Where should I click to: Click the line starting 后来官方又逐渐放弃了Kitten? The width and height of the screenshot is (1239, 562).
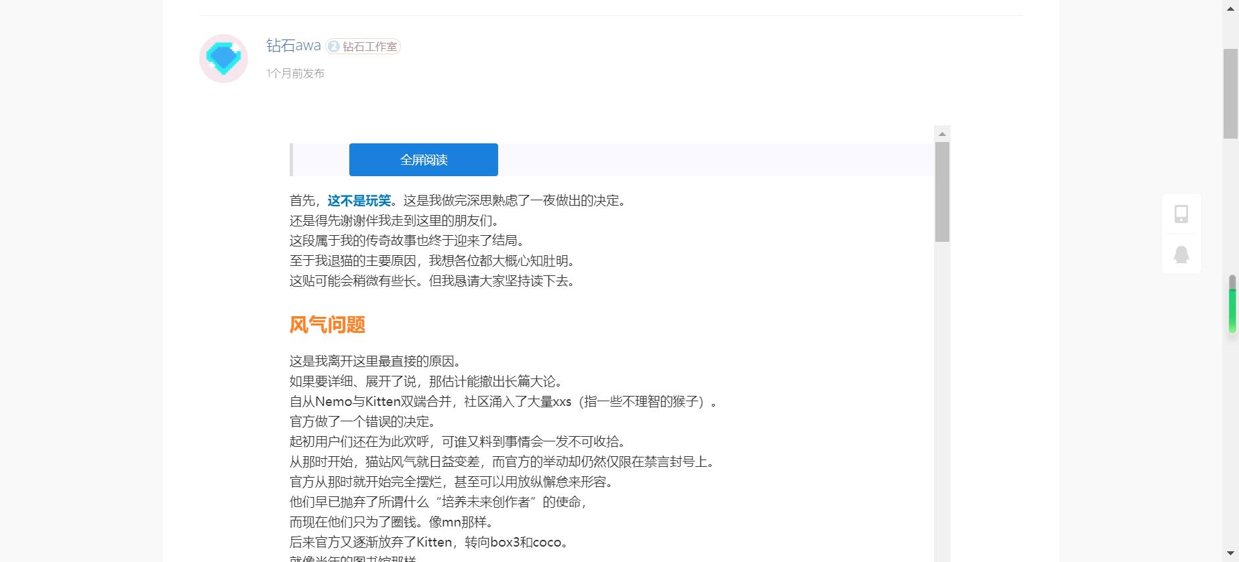click(x=430, y=542)
